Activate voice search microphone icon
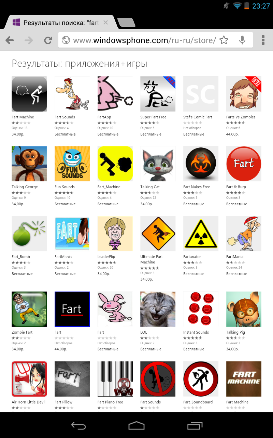This screenshot has width=273, height=438. pos(242,40)
